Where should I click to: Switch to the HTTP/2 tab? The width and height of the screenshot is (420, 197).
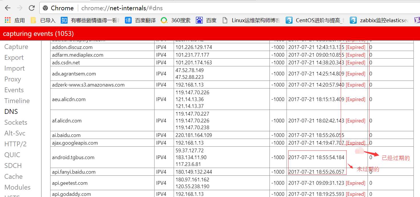click(15, 144)
